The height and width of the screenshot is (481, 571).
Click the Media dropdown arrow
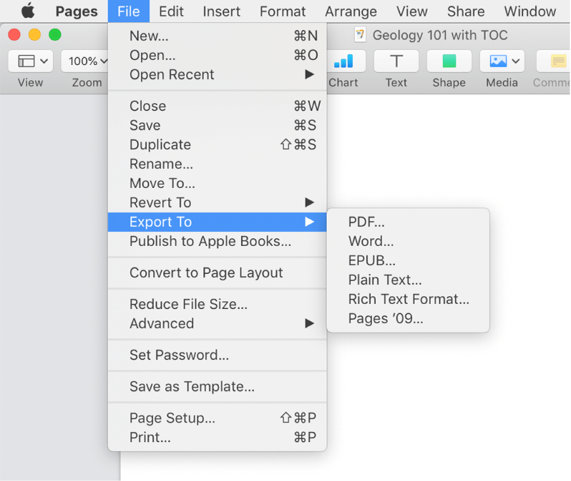coord(516,61)
